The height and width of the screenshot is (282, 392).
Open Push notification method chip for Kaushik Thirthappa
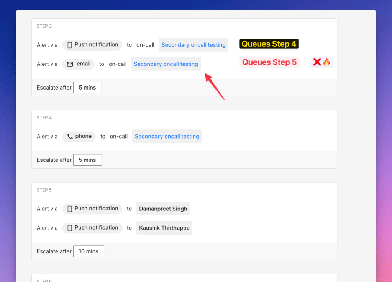tap(92, 228)
